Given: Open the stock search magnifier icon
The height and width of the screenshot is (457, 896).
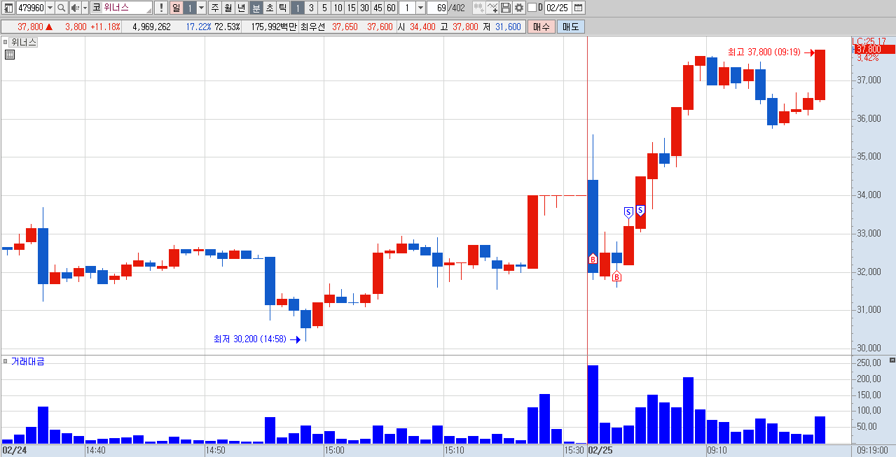Looking at the screenshot, I should (x=61, y=8).
